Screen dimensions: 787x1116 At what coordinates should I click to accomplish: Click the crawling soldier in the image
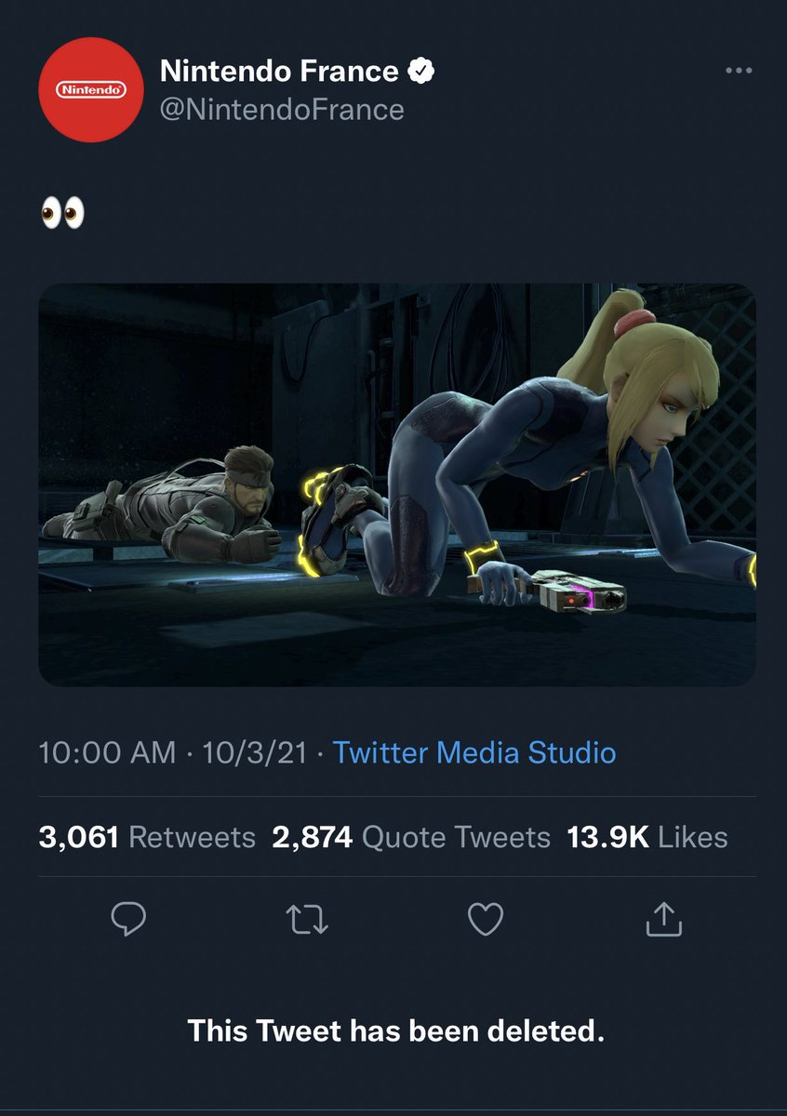186,507
